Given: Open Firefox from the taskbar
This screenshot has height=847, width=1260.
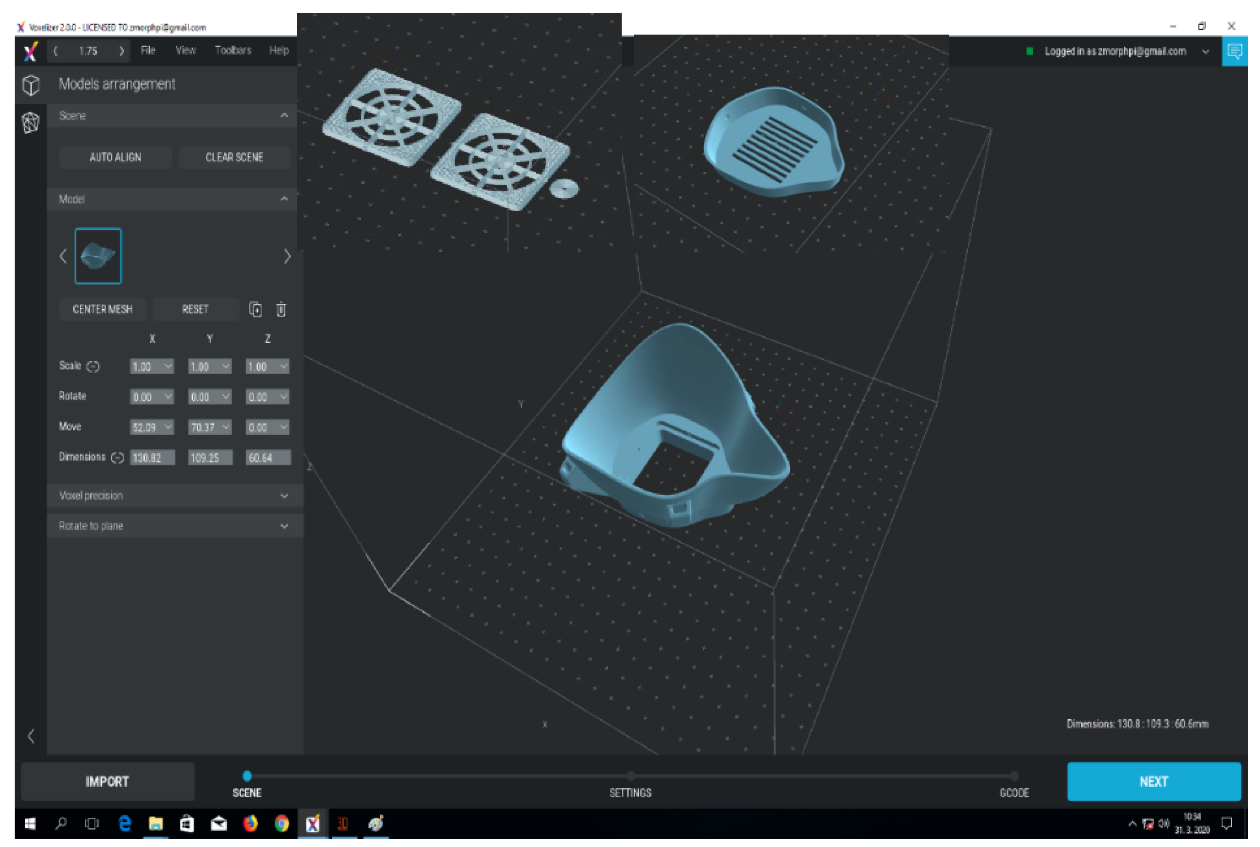Looking at the screenshot, I should [x=250, y=824].
